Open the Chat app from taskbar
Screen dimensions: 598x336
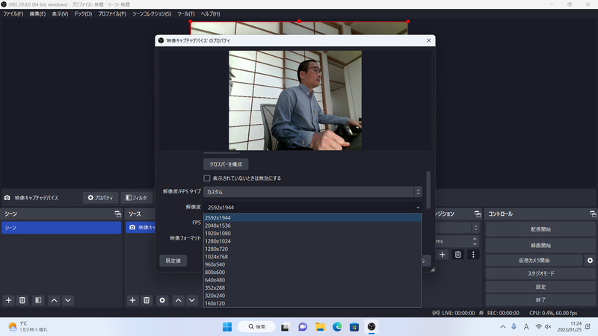click(x=303, y=327)
